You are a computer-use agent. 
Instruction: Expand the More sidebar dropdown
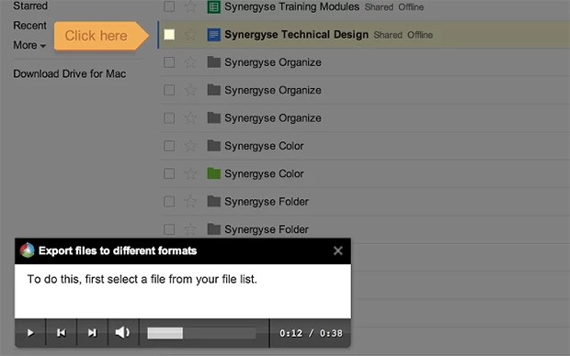(29, 45)
